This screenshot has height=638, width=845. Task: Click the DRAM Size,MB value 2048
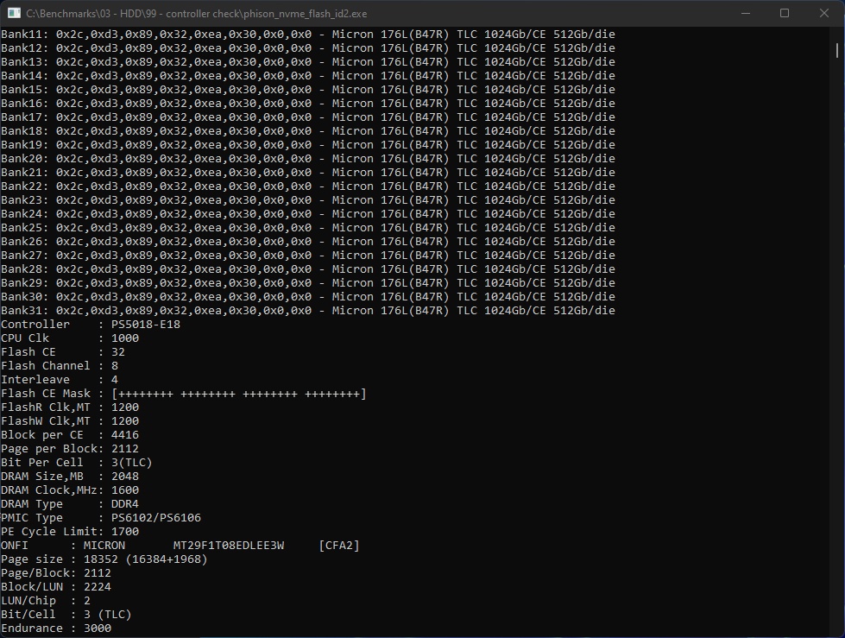125,477
